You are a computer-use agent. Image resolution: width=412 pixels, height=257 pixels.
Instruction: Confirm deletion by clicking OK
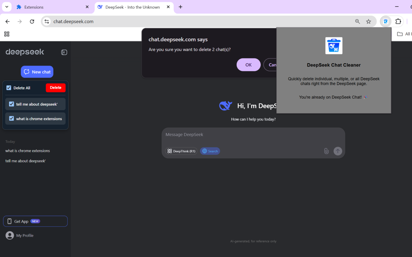248,65
